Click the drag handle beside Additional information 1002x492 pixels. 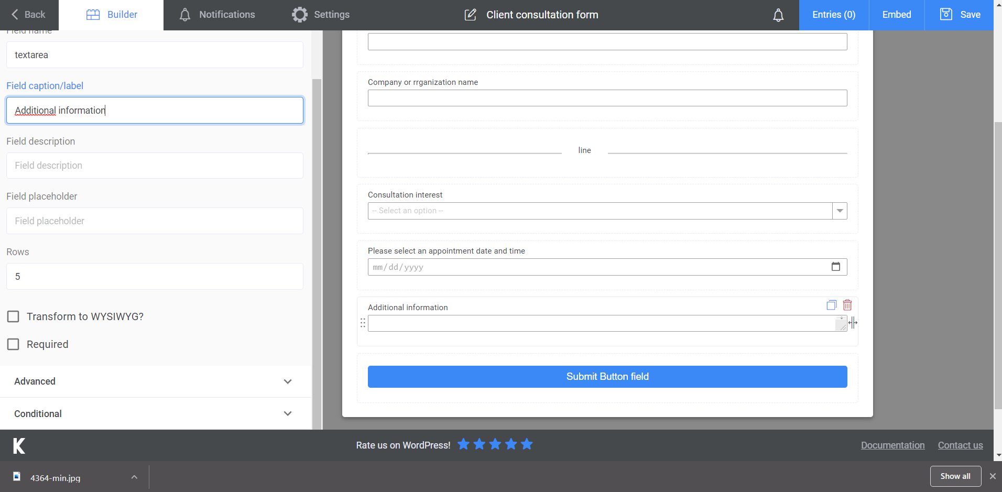pyautogui.click(x=363, y=323)
